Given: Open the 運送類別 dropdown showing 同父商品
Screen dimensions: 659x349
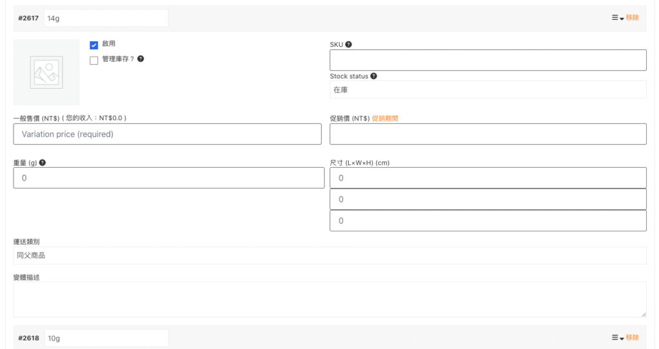Looking at the screenshot, I should pos(329,255).
